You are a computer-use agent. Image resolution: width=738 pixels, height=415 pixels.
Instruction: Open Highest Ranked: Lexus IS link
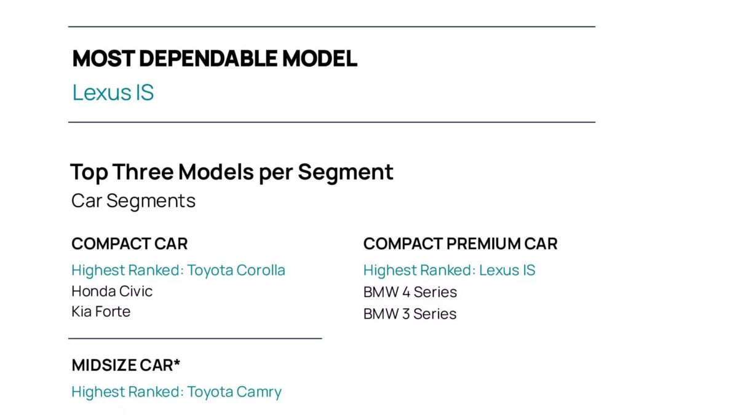(x=449, y=270)
